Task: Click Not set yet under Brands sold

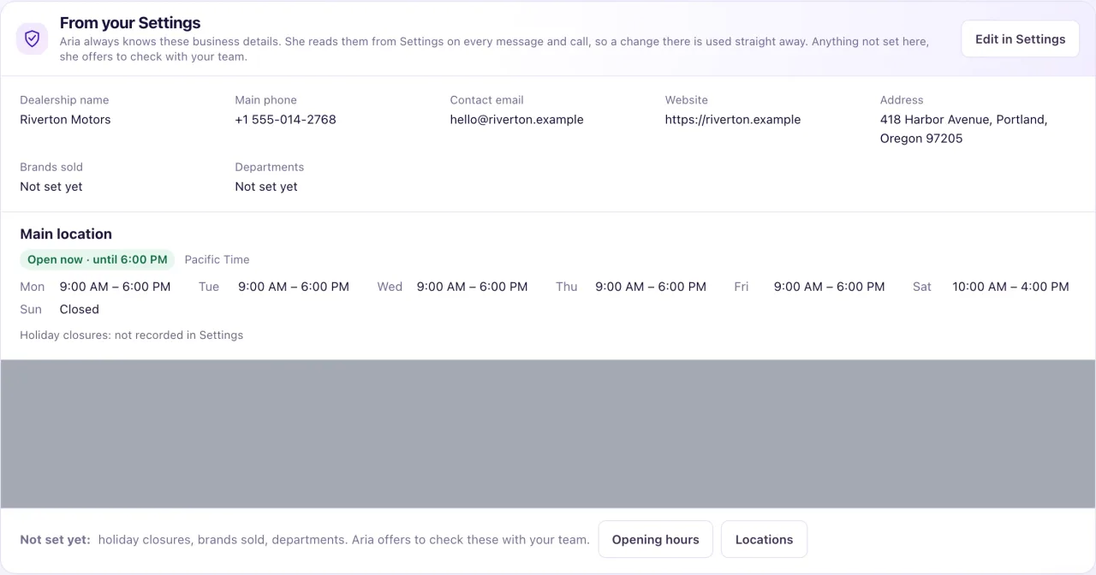Action: pos(51,187)
